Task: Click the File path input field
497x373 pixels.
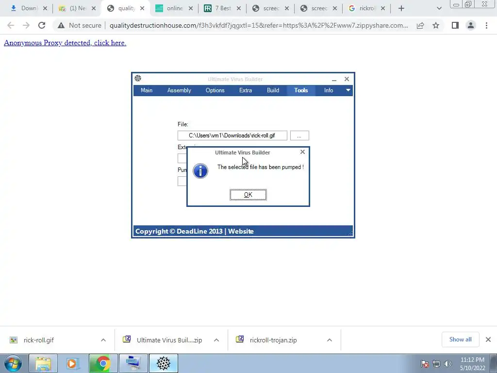Action: (x=232, y=136)
